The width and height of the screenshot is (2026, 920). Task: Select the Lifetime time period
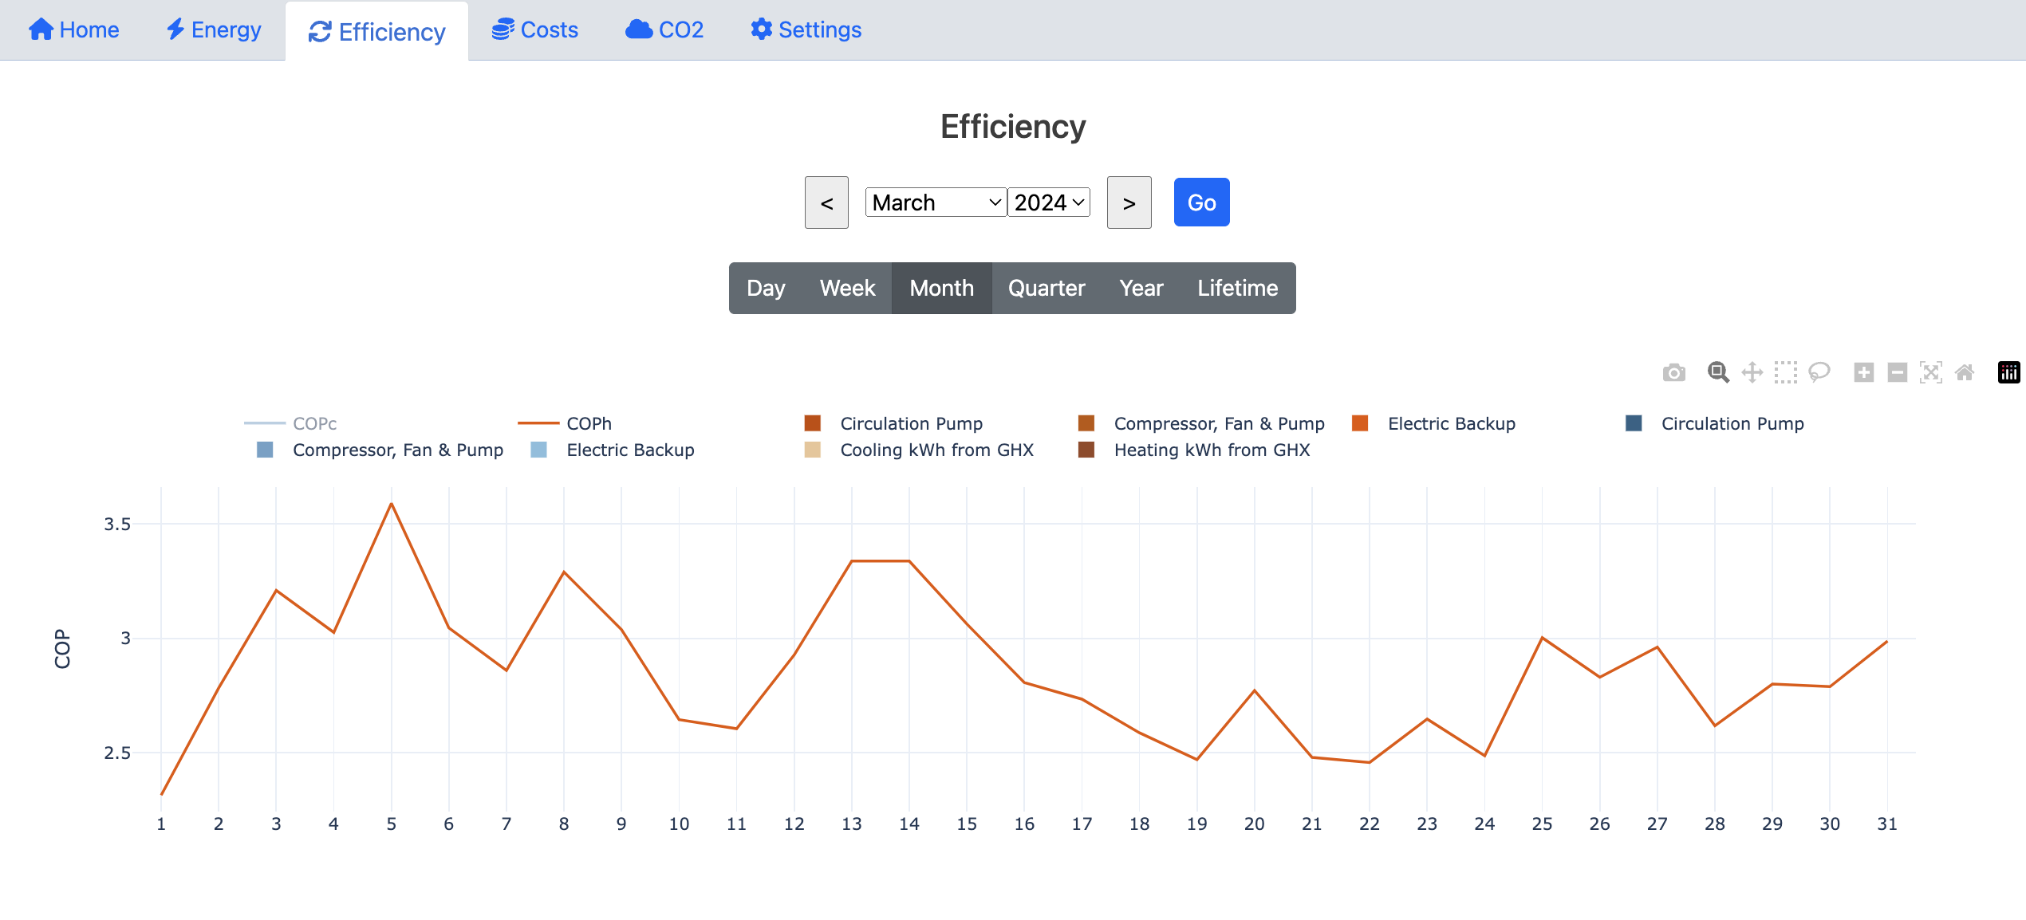(1236, 287)
